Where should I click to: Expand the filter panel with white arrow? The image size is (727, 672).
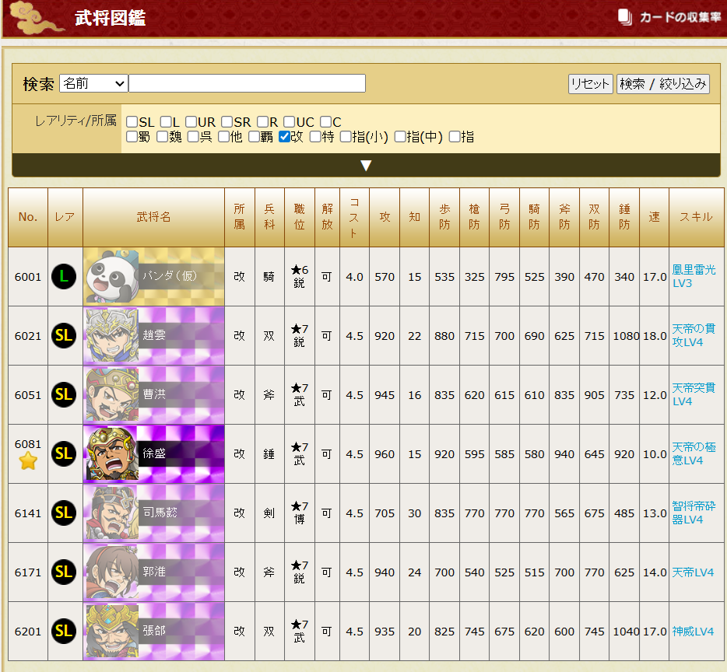(366, 166)
